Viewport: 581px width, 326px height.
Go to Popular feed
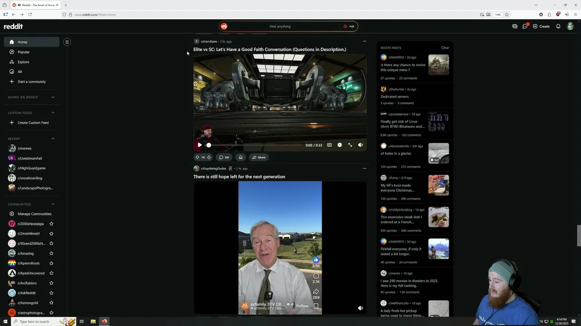pyautogui.click(x=32, y=52)
